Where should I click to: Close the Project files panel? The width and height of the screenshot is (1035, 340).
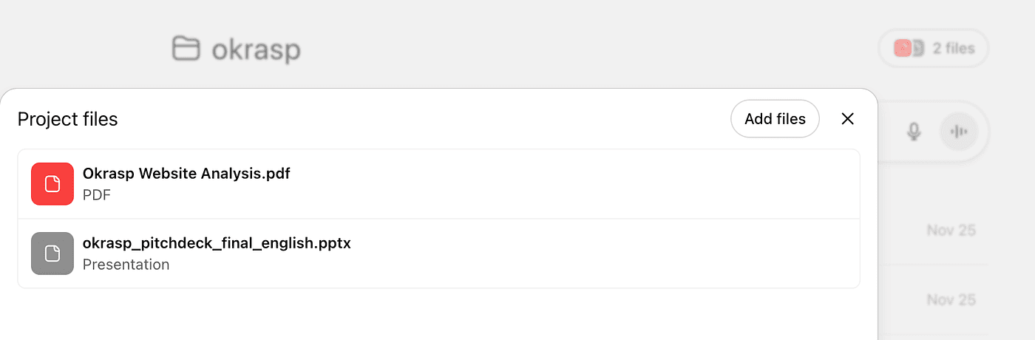(x=848, y=119)
